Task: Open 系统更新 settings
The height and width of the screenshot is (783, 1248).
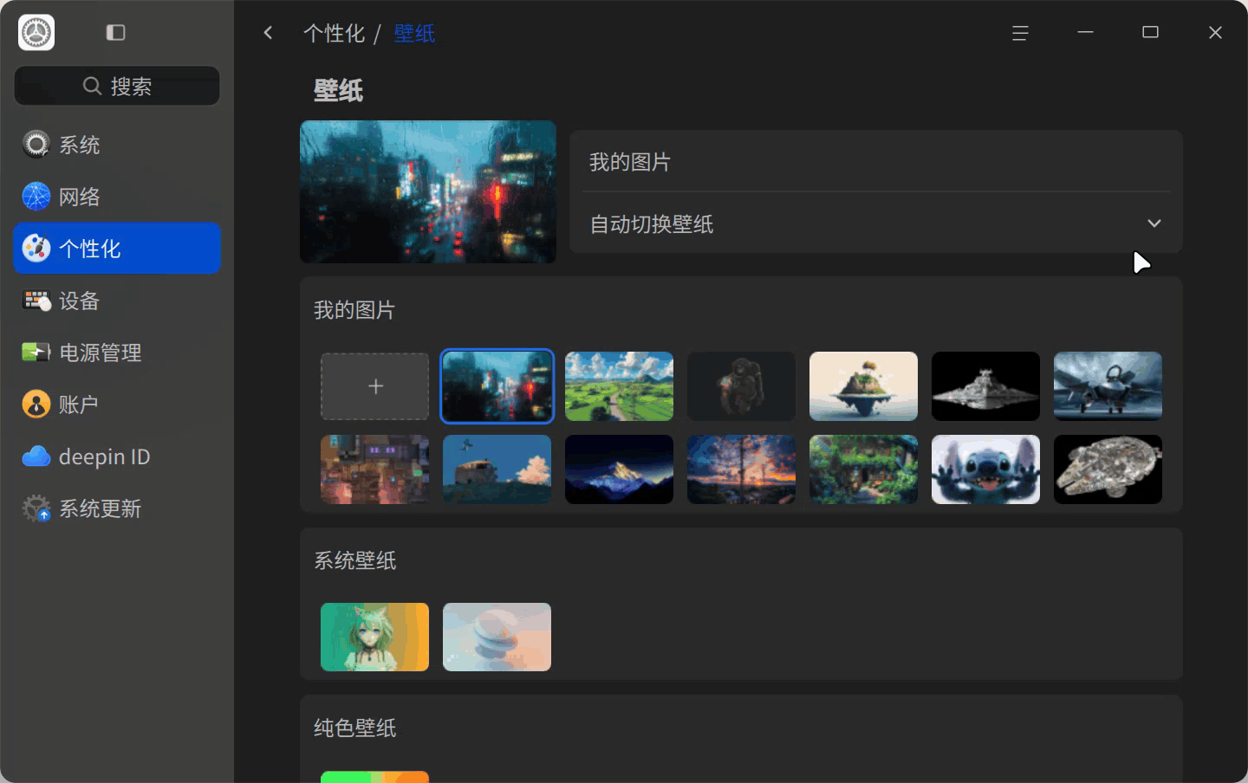Action: (x=117, y=508)
